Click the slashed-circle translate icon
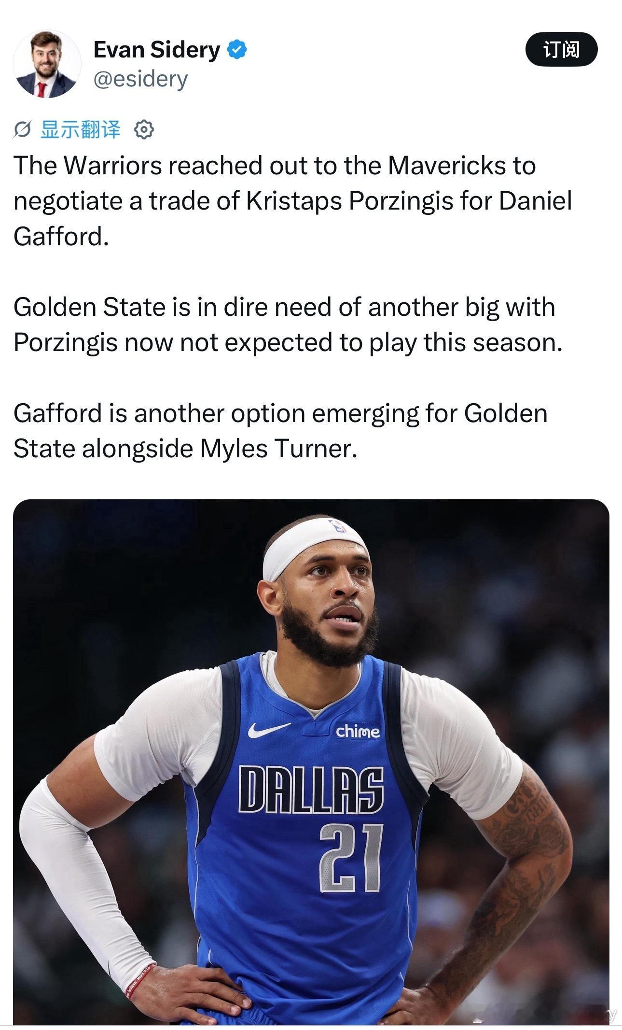 pyautogui.click(x=22, y=130)
